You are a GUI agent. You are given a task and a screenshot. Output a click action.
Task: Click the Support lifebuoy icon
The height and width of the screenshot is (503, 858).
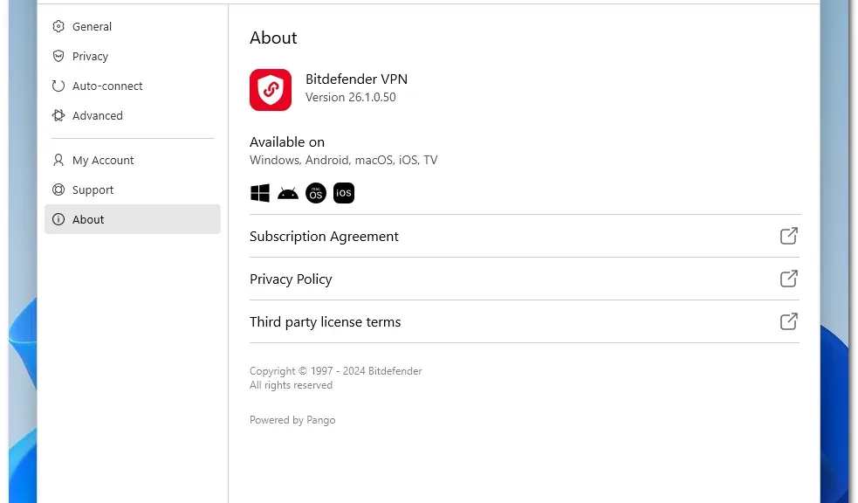(58, 189)
